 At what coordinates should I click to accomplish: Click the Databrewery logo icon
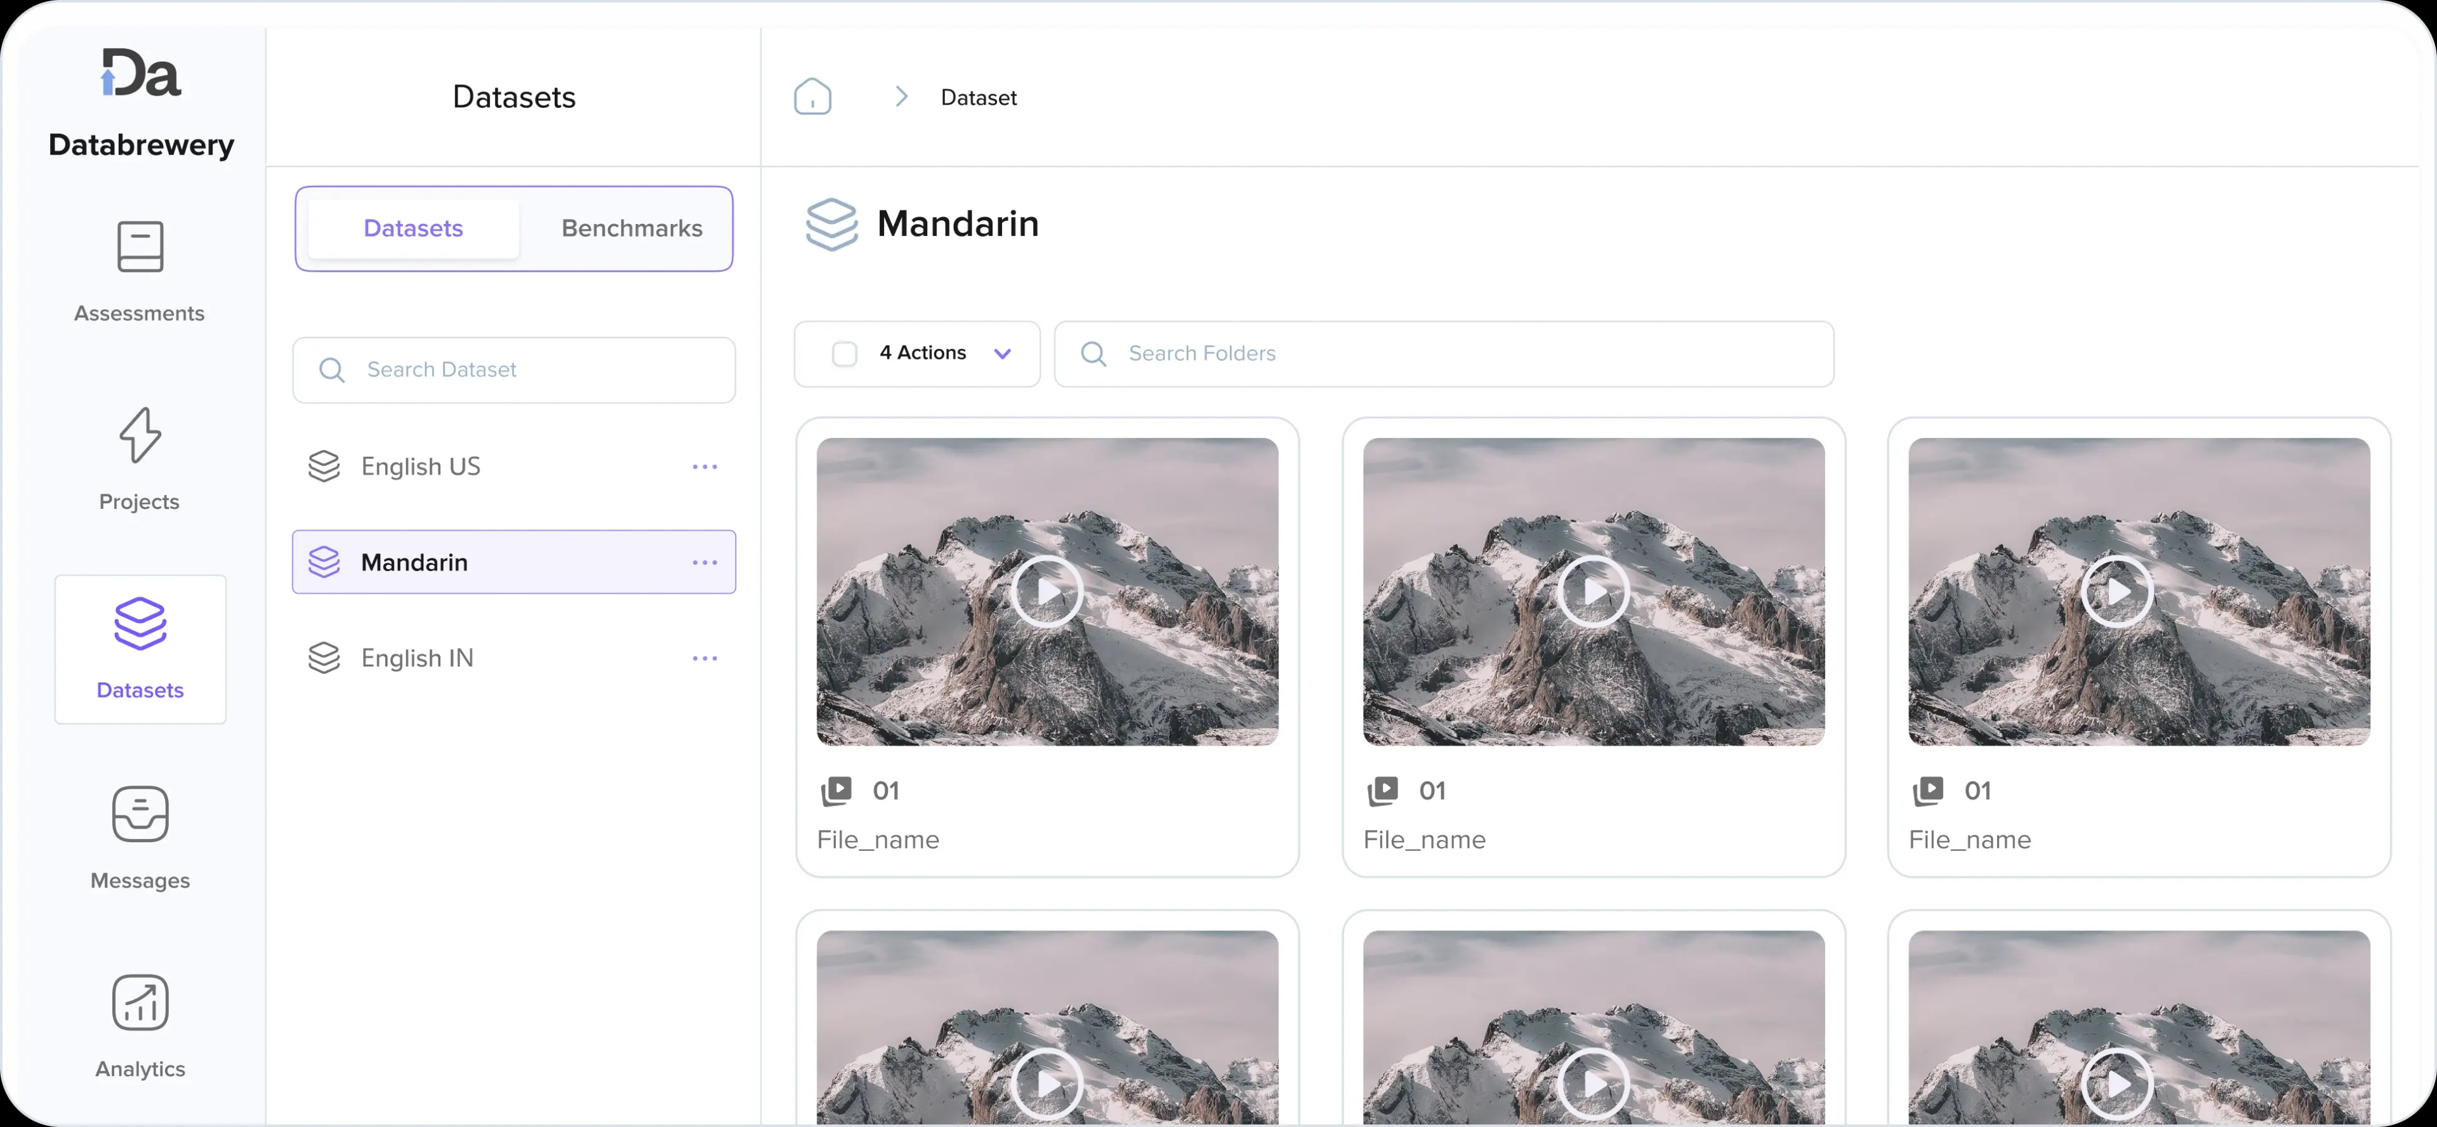[x=141, y=73]
